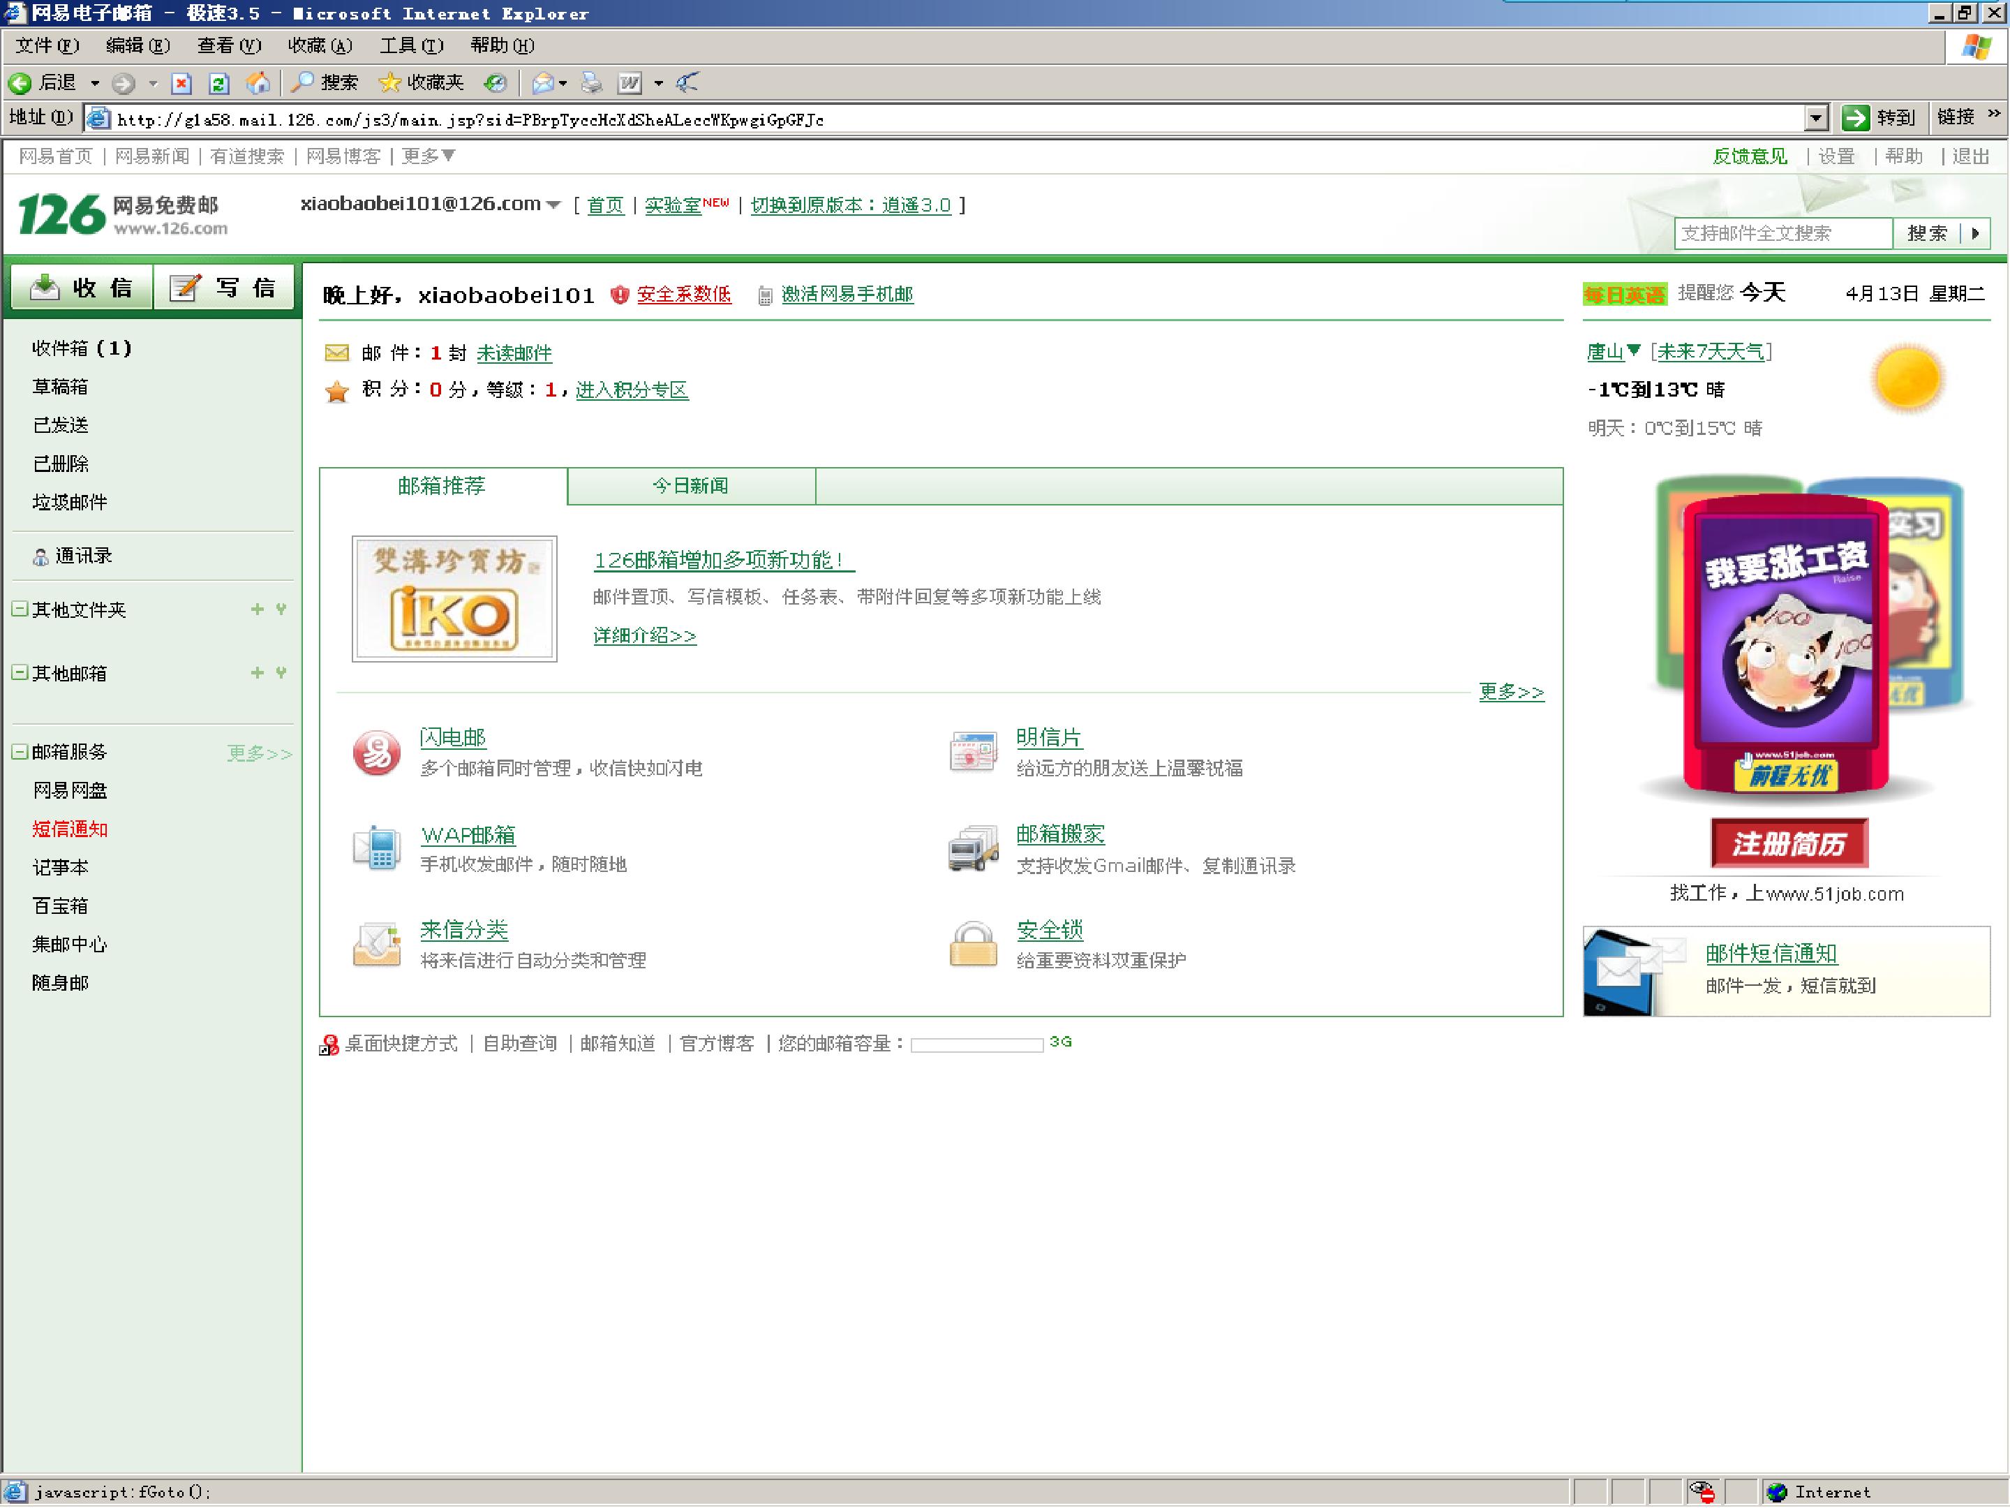
Task: Click the 安全锁 padlock icon
Action: click(x=972, y=945)
